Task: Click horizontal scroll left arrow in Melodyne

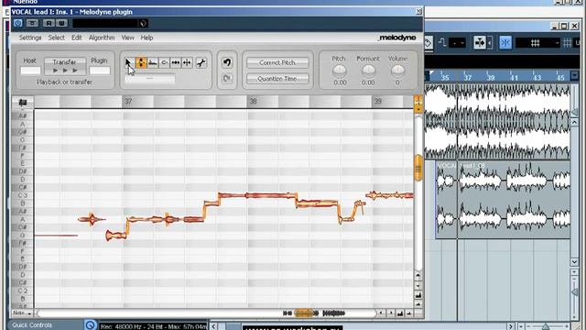Action: pyautogui.click(x=381, y=313)
